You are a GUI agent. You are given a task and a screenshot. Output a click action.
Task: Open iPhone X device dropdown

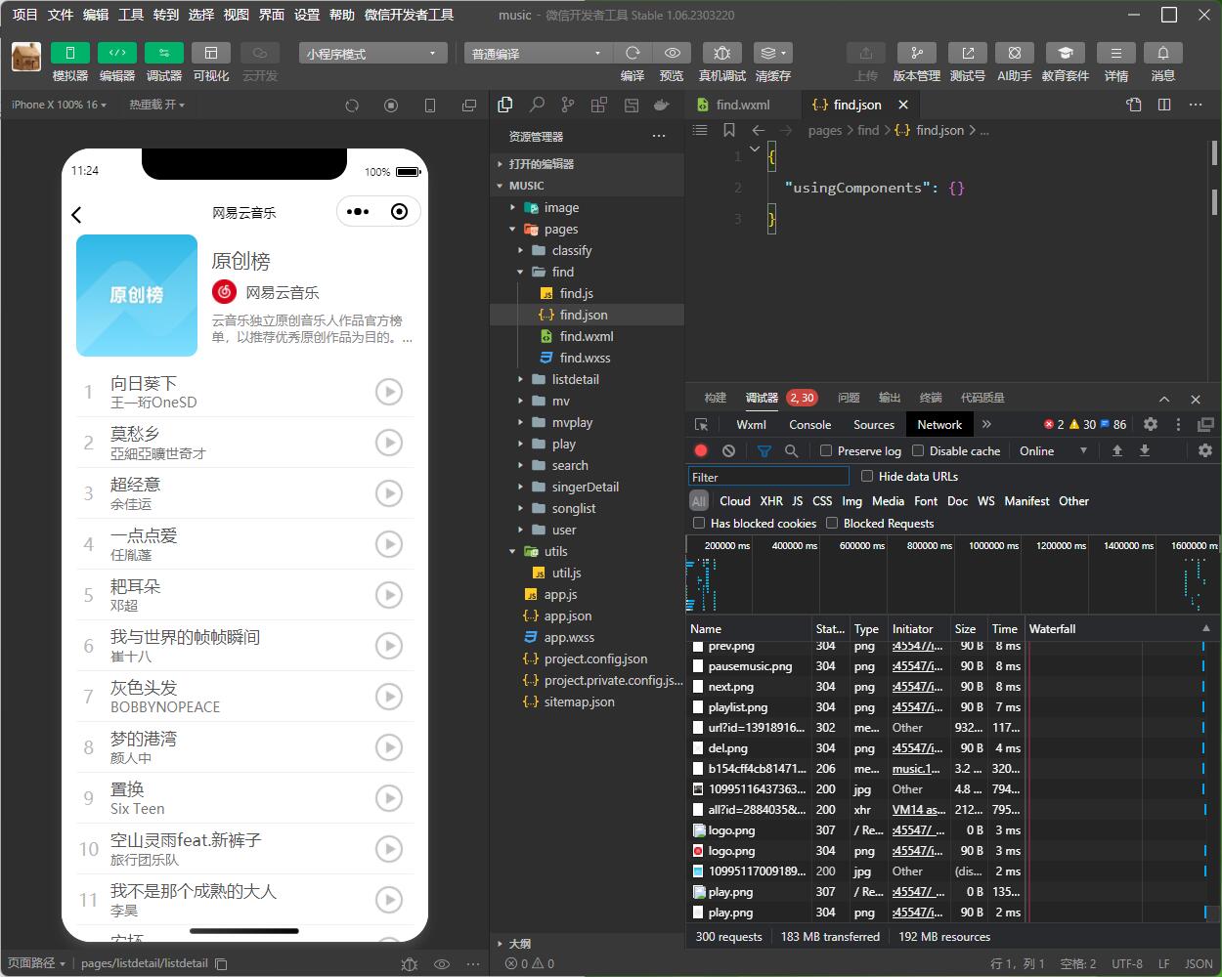click(x=59, y=105)
